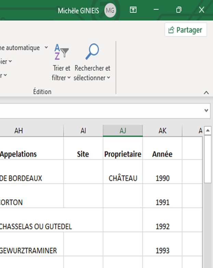Click the MG account avatar

(x=110, y=11)
